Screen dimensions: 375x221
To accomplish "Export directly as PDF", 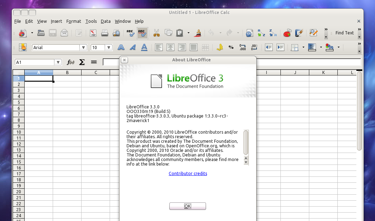I will [x=93, y=33].
